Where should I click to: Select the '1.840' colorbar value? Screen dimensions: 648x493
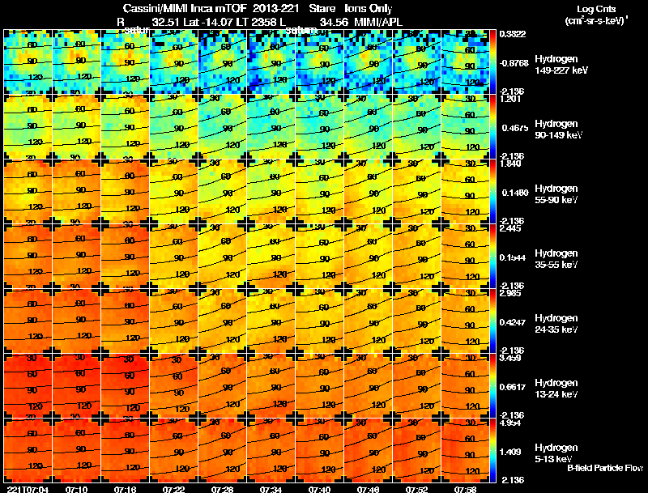pyautogui.click(x=510, y=164)
